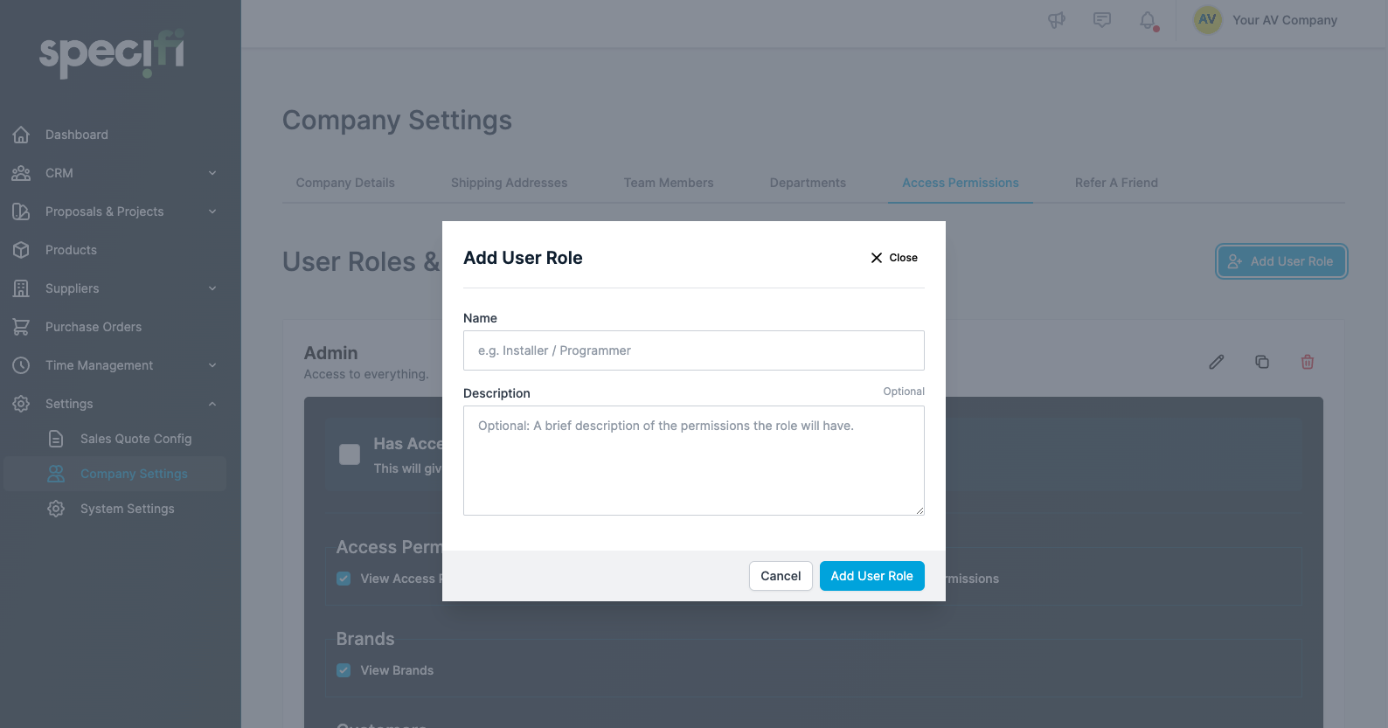1388x728 pixels.
Task: Click the Purchase Orders cart icon
Action: point(21,327)
